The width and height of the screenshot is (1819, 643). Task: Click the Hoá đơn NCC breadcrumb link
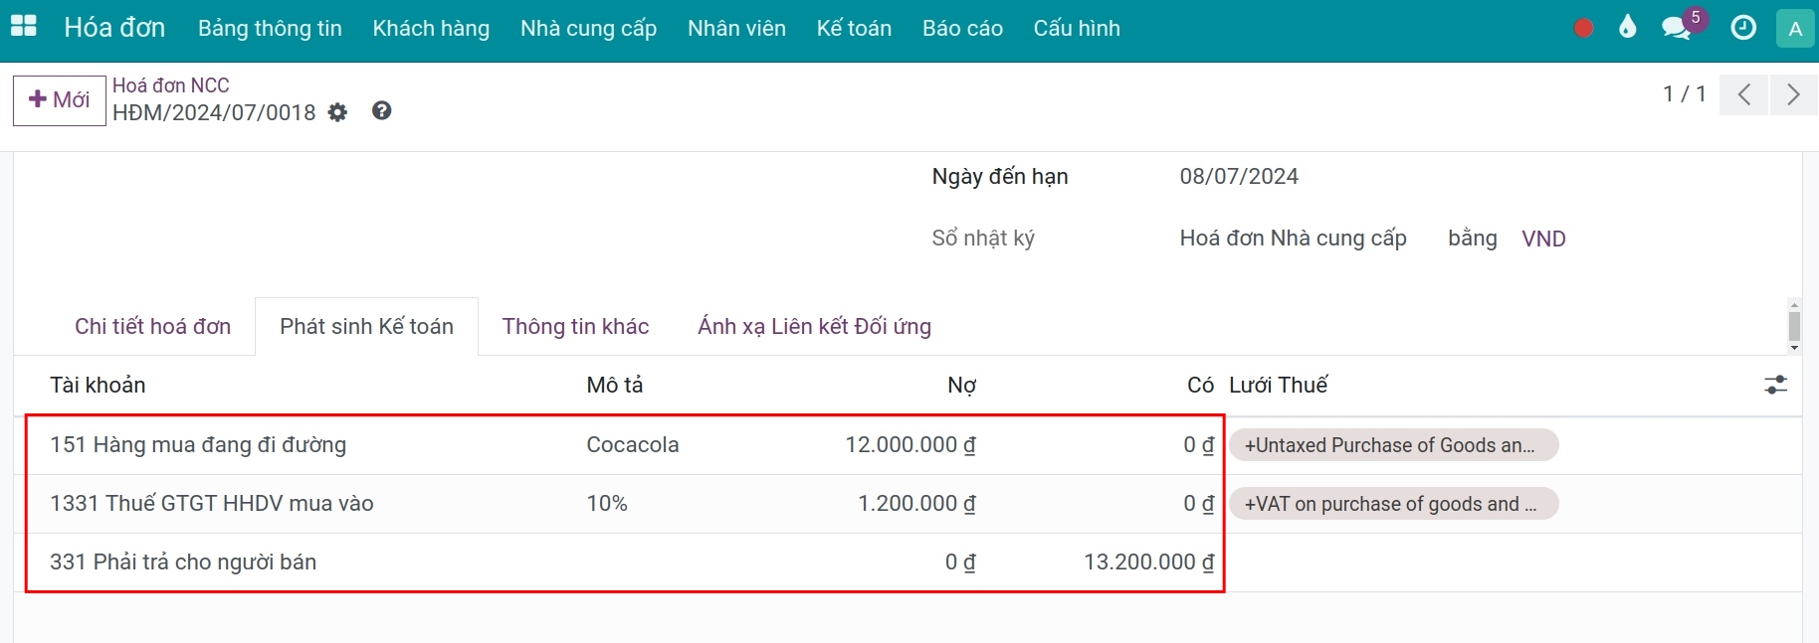pyautogui.click(x=171, y=85)
